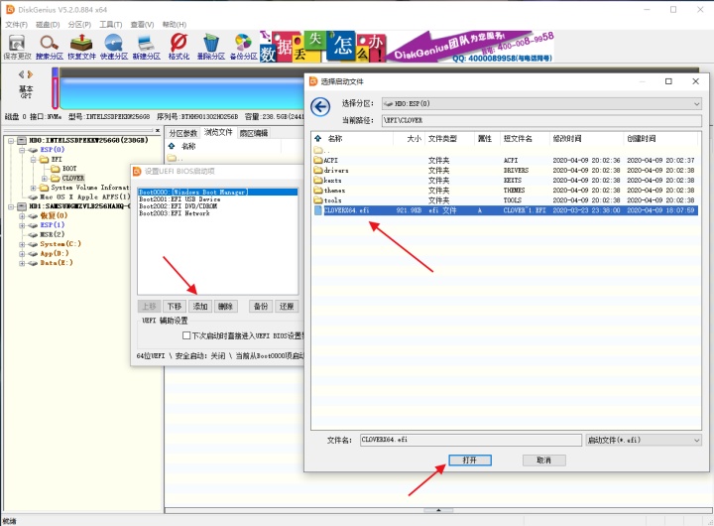Go to previous disk arrow

[22, 74]
